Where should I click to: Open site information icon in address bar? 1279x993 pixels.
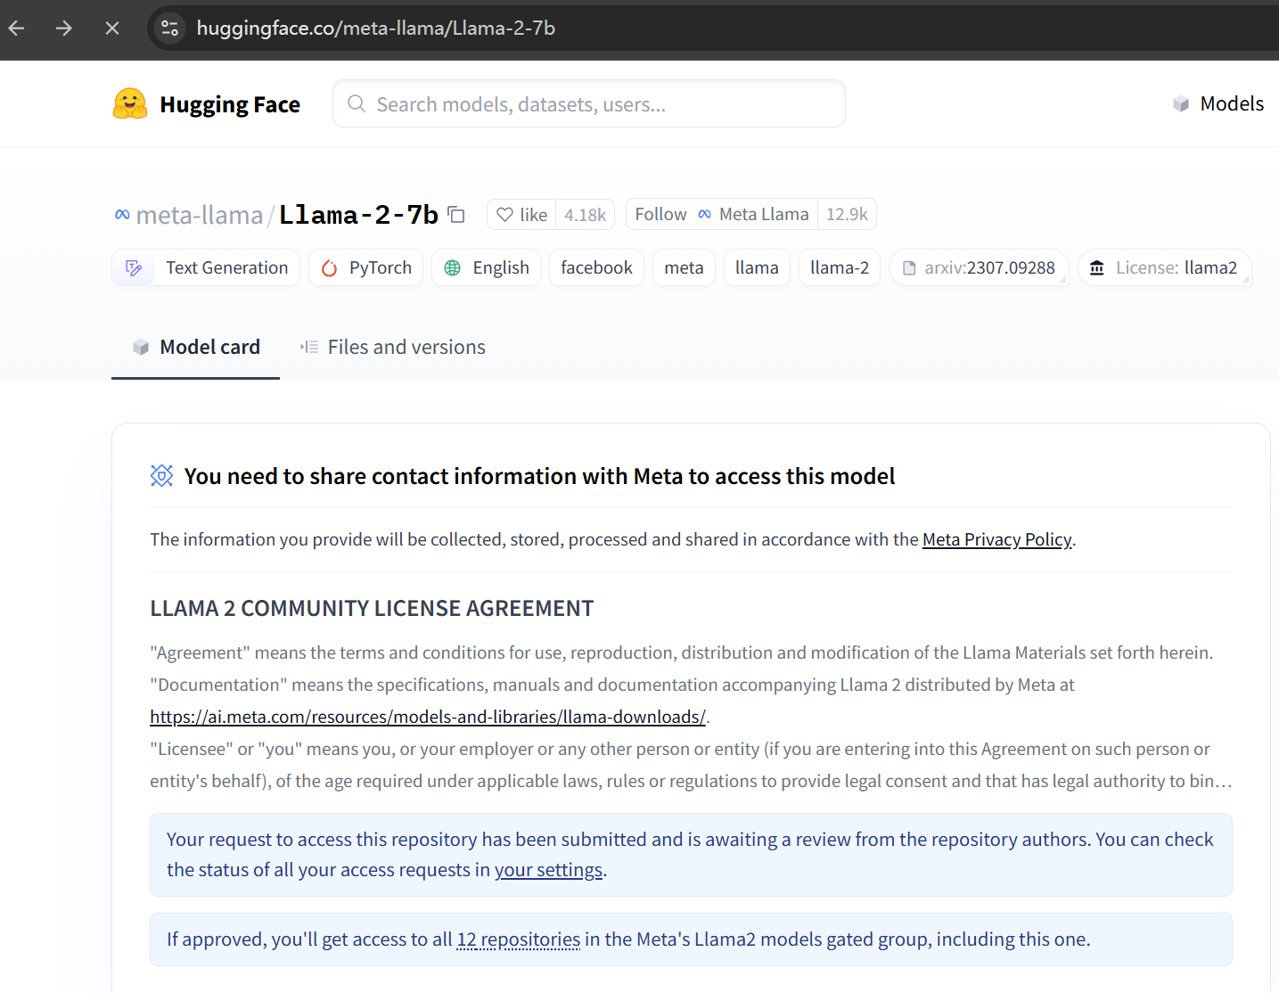(169, 29)
